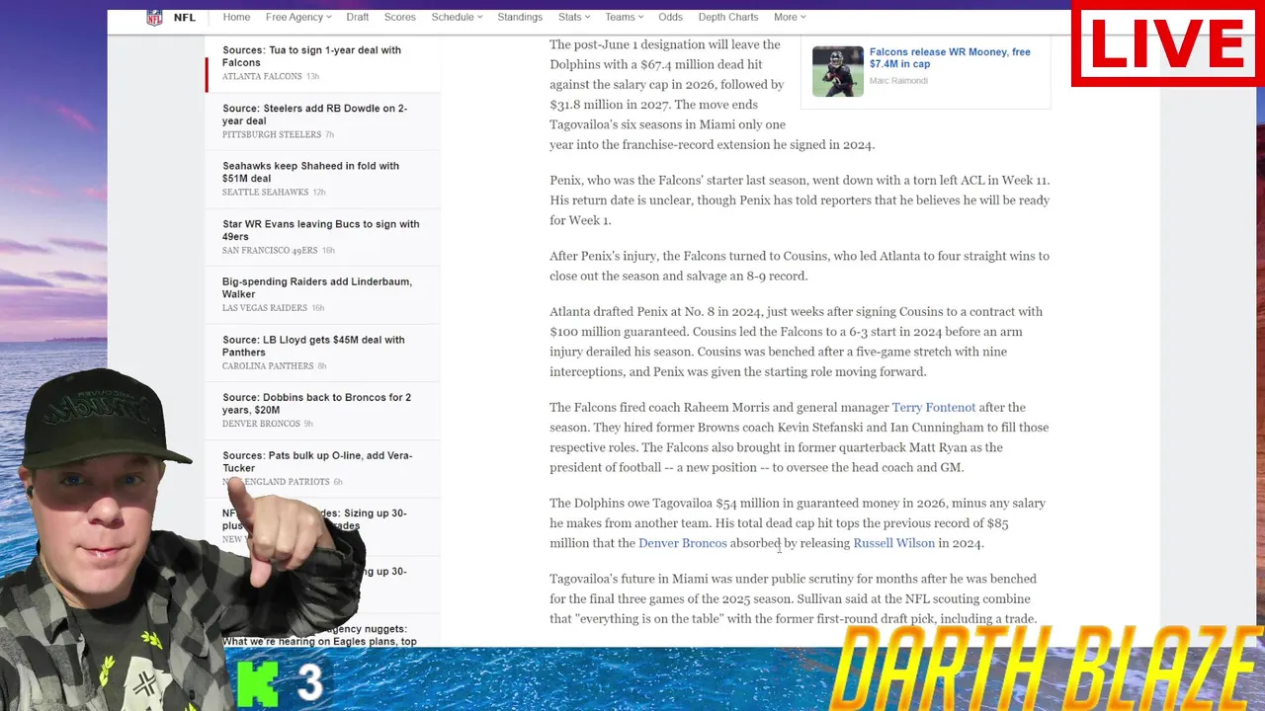Screen dimensions: 1265x711
Task: Open the Standings nav item
Action: 520,17
